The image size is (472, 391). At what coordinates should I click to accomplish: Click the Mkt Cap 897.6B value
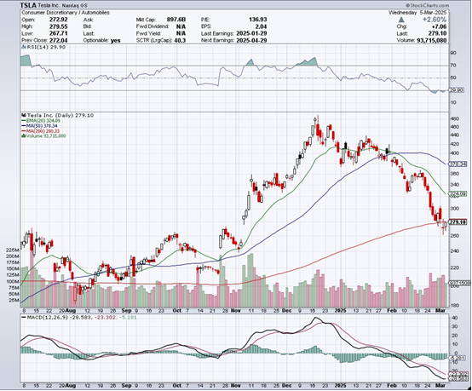(x=176, y=20)
